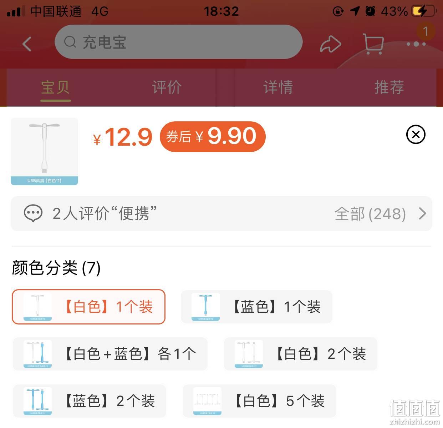Tap the comment bubble icon

click(x=33, y=213)
